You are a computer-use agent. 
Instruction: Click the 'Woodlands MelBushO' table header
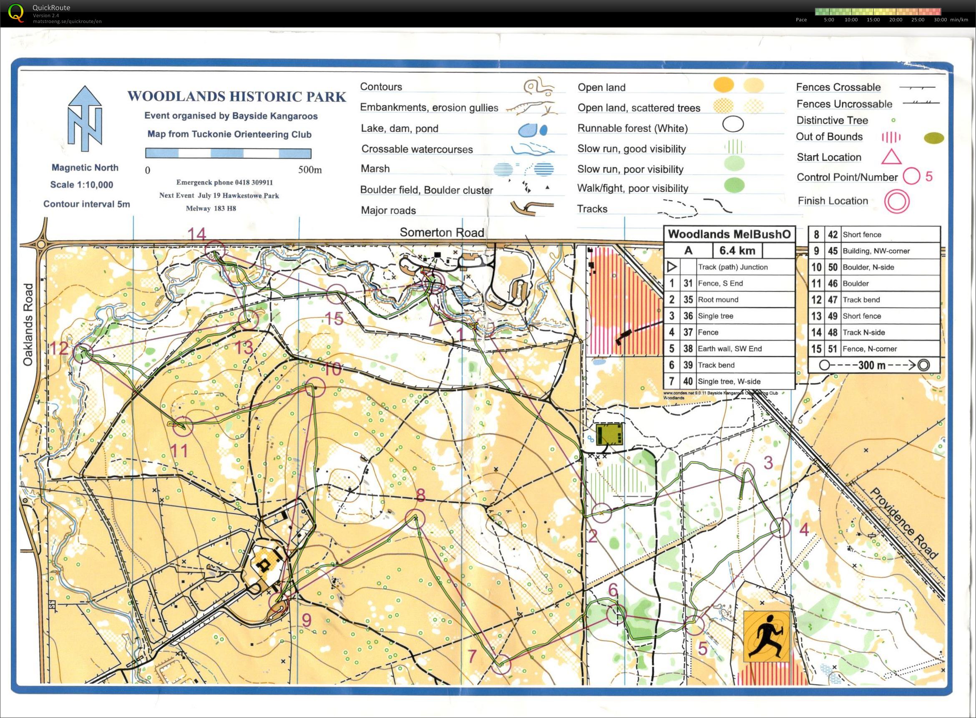click(x=729, y=234)
